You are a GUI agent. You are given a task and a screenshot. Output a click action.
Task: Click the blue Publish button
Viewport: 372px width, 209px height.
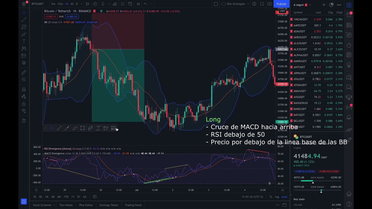[281, 4]
